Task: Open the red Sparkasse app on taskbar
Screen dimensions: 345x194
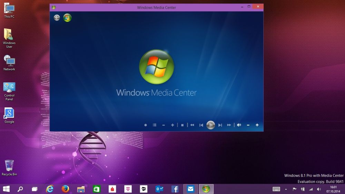Action: (x=112, y=189)
